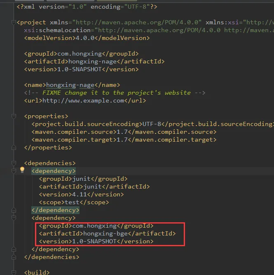Click fold marker beside closing properties tag
The height and width of the screenshot is (275, 274).
(x=14, y=148)
